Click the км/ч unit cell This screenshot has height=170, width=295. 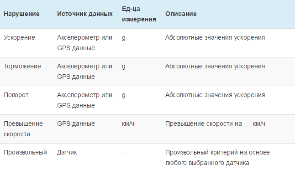point(128,124)
